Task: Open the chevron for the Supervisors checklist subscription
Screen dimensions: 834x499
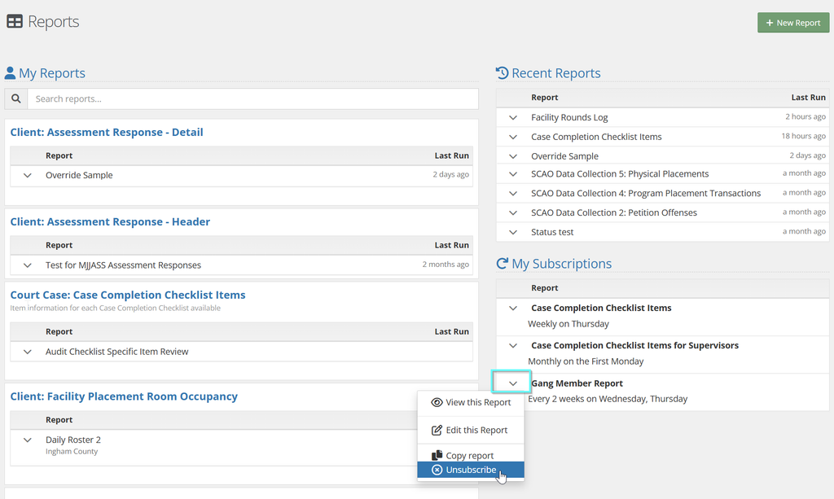Action: pos(513,345)
